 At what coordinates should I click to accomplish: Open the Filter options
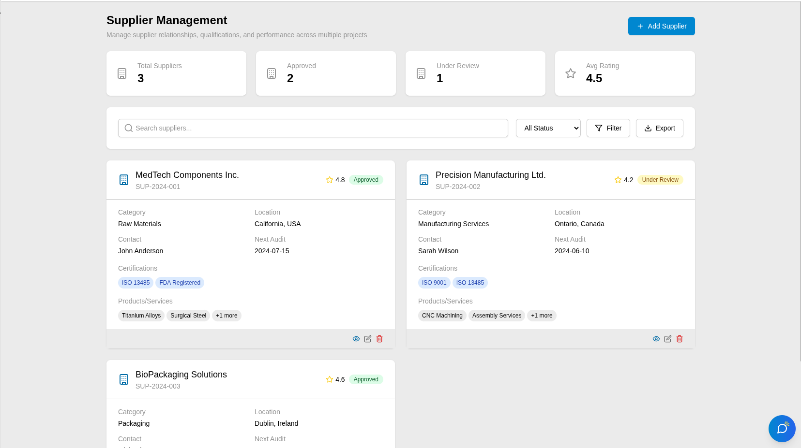tap(608, 128)
